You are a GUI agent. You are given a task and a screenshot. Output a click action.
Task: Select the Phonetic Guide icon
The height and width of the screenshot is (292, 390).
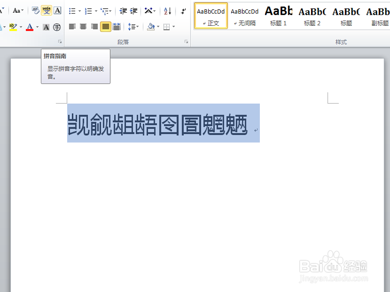point(47,10)
